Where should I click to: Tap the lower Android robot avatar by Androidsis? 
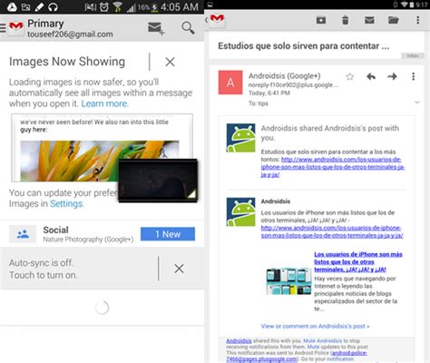[241, 211]
